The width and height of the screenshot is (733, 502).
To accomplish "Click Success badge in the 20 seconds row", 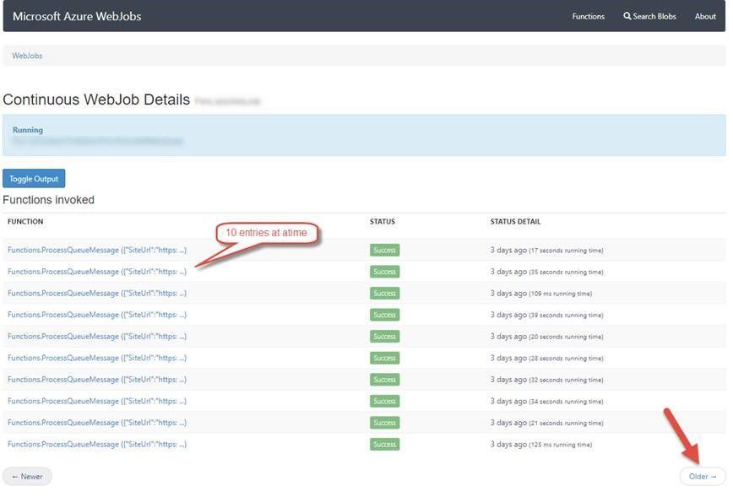I will 384,337.
